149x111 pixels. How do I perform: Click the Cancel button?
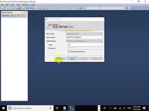click(72, 59)
